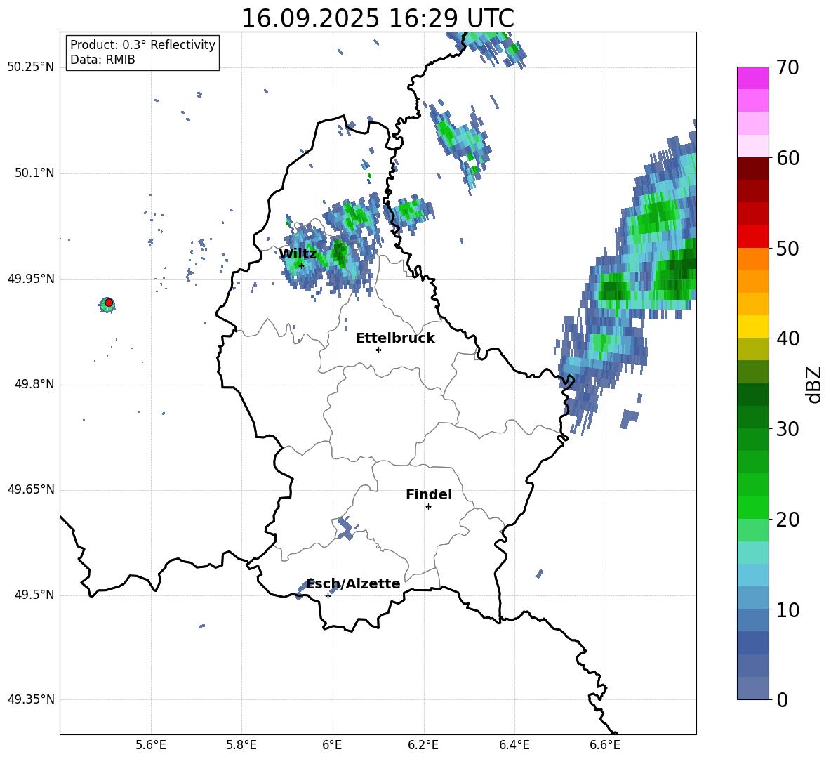
Task: Click the bright red colorbar swatch just above 50
Action: tap(752, 237)
